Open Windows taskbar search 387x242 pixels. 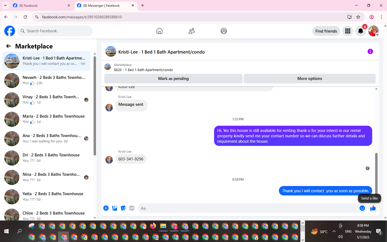point(19,231)
